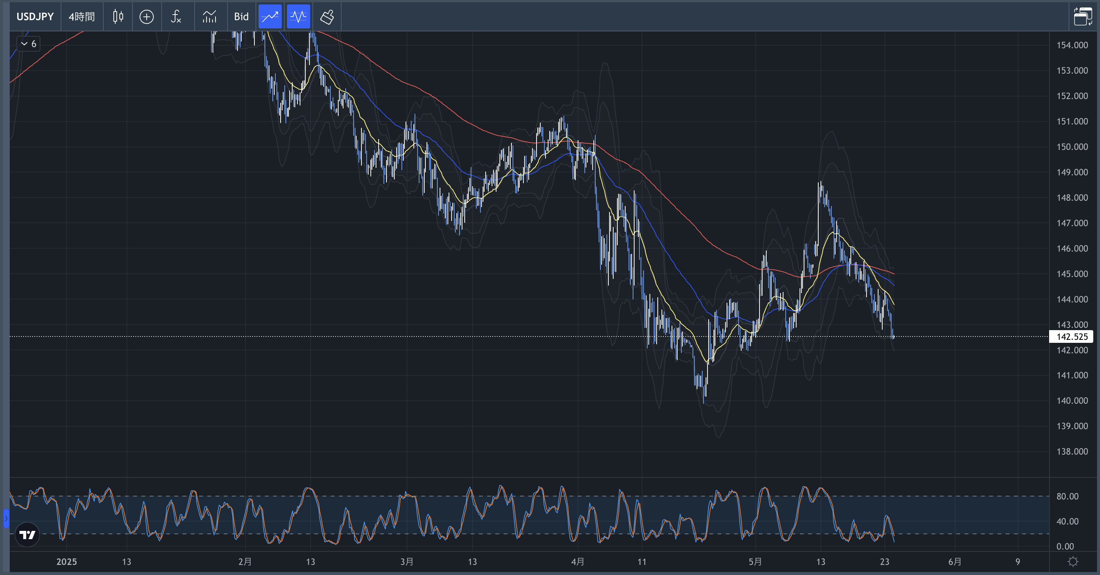The image size is (1100, 575).
Task: Switch the Bid price source
Action: point(241,16)
